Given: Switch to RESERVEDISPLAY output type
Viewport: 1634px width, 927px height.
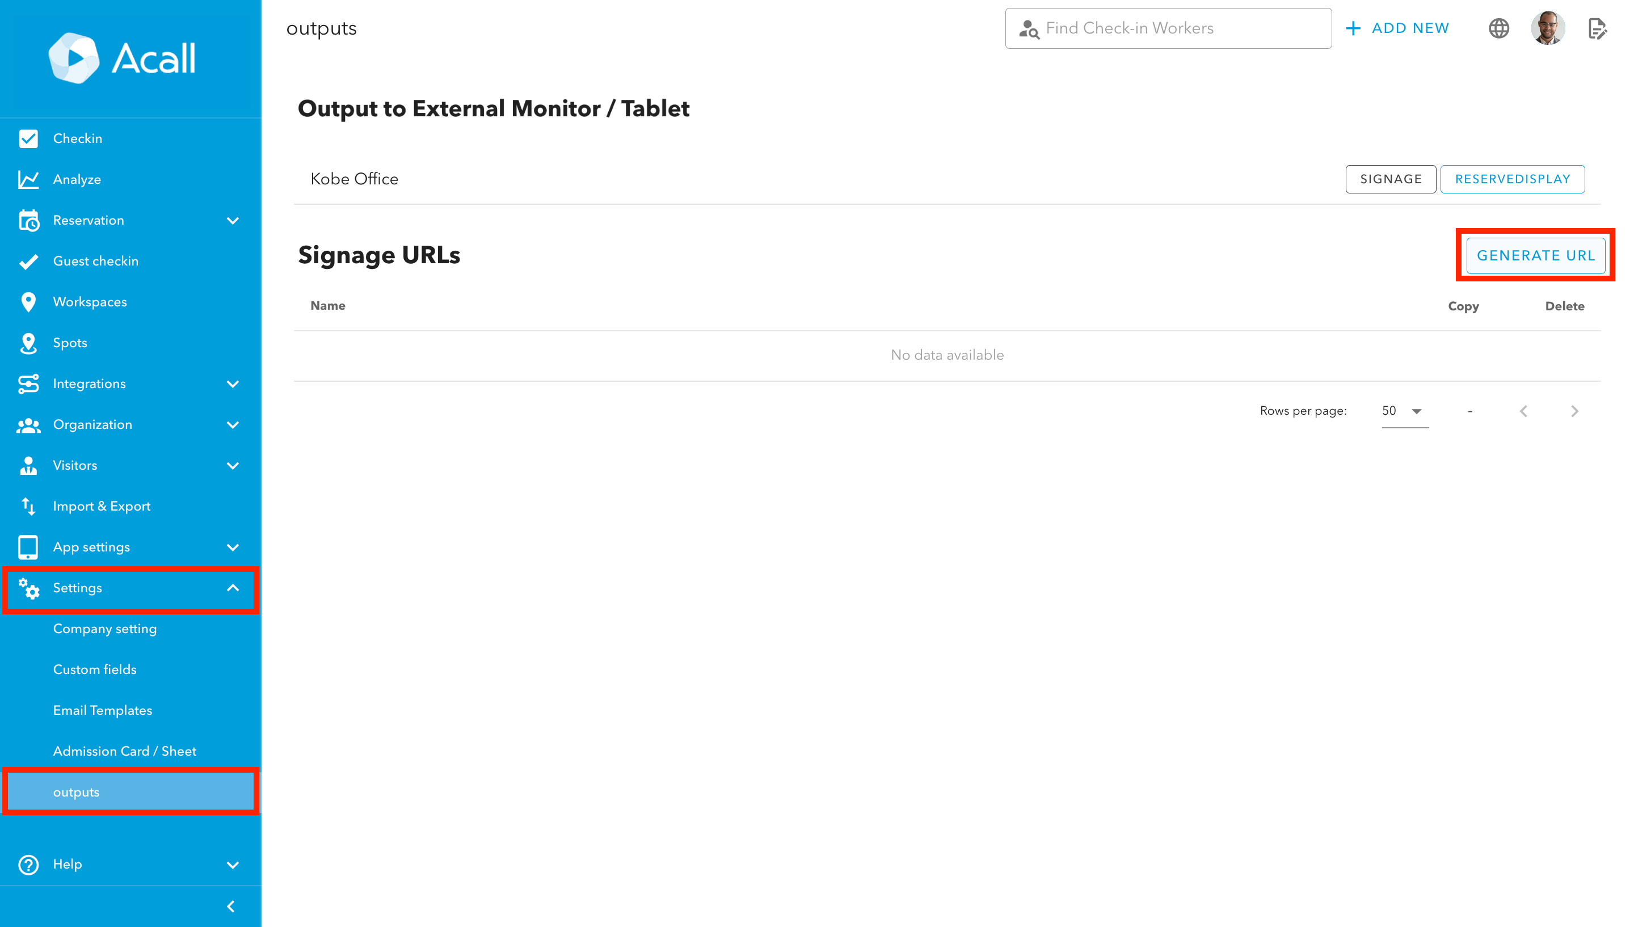Looking at the screenshot, I should click(1512, 179).
